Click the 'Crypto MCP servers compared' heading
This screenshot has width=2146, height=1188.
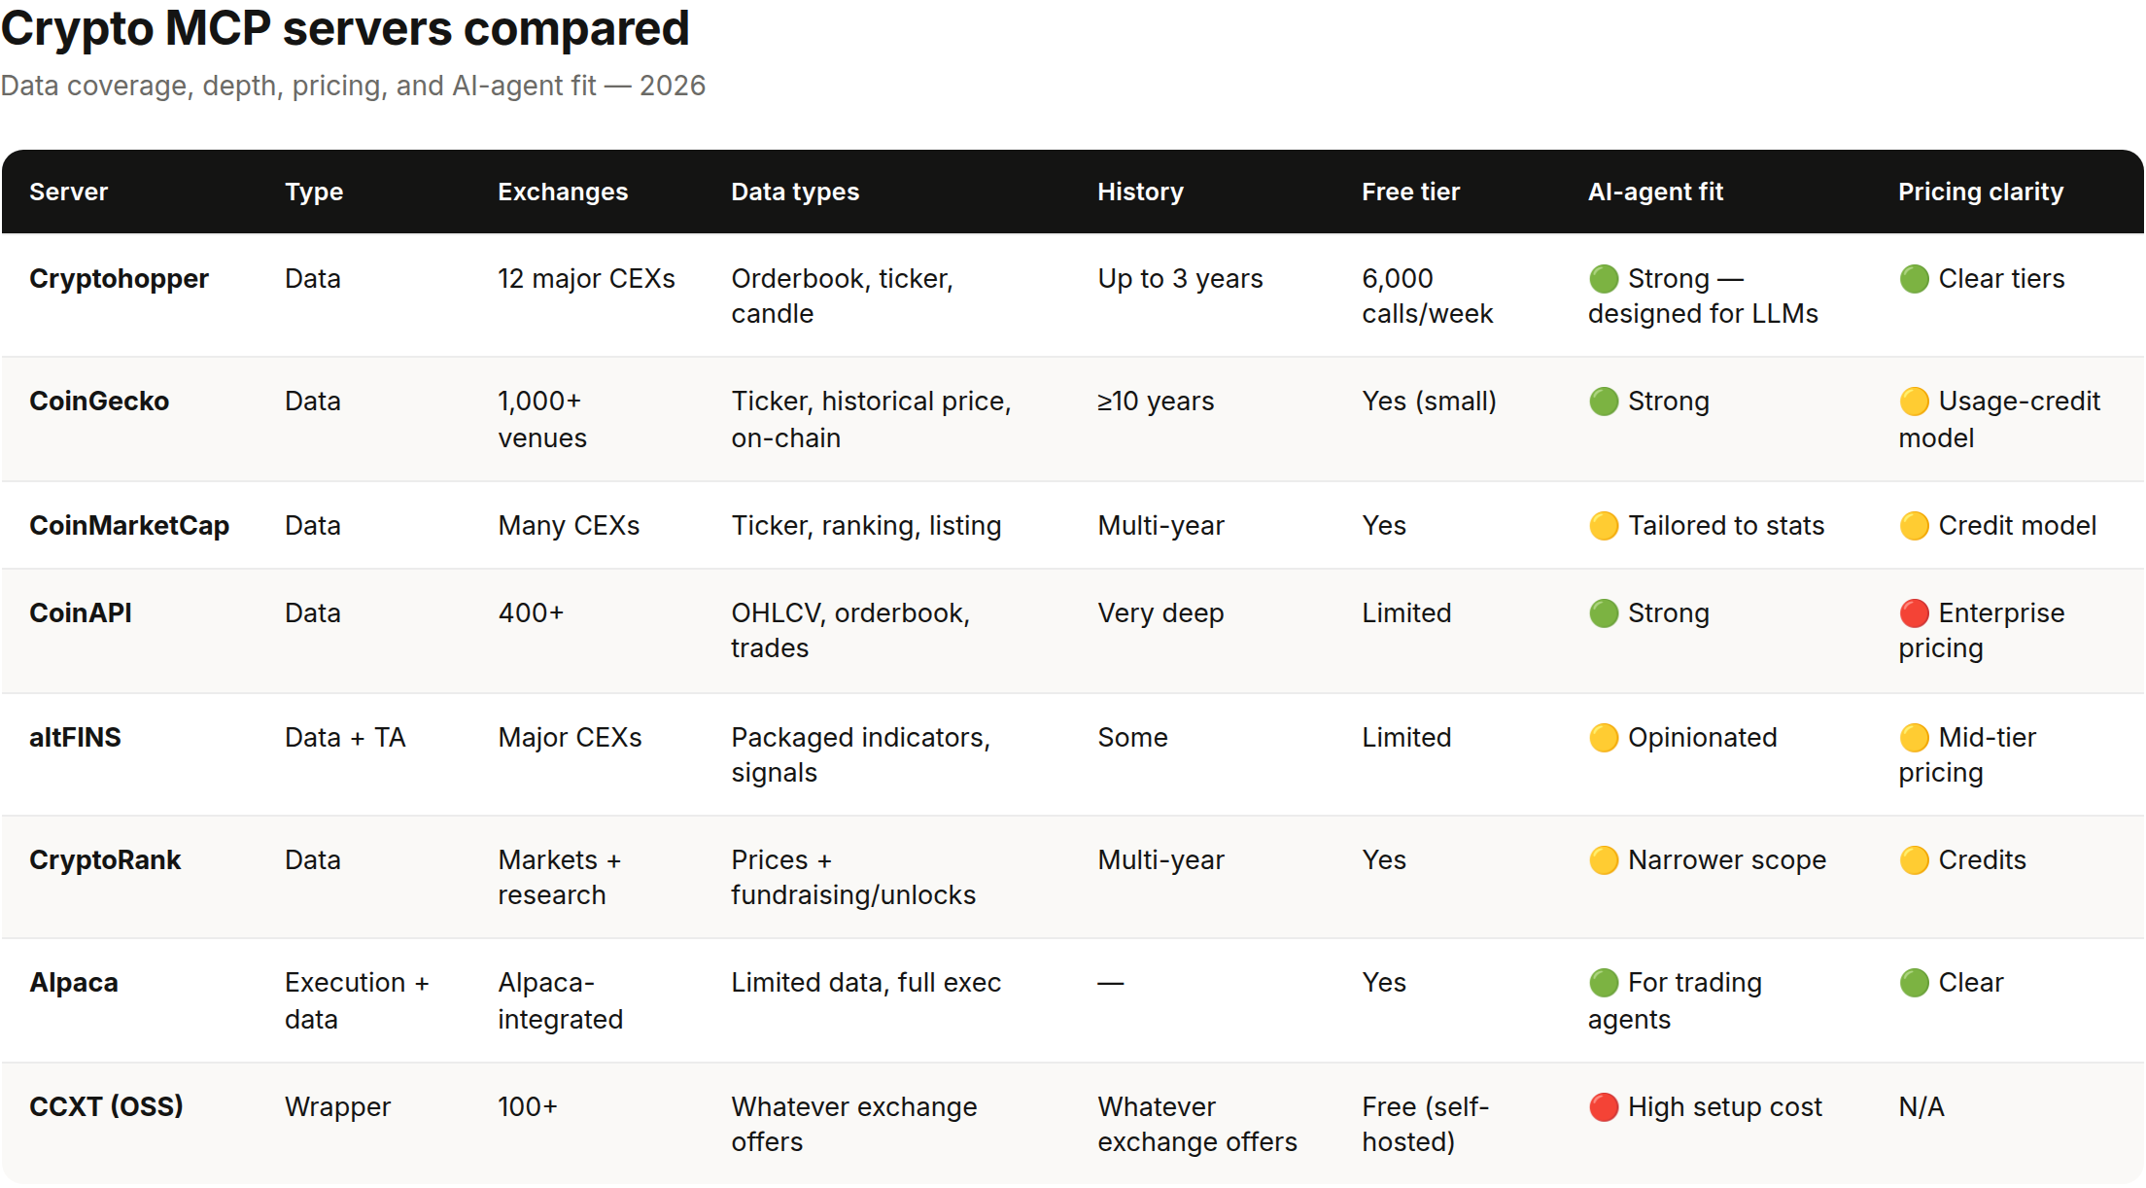click(344, 28)
